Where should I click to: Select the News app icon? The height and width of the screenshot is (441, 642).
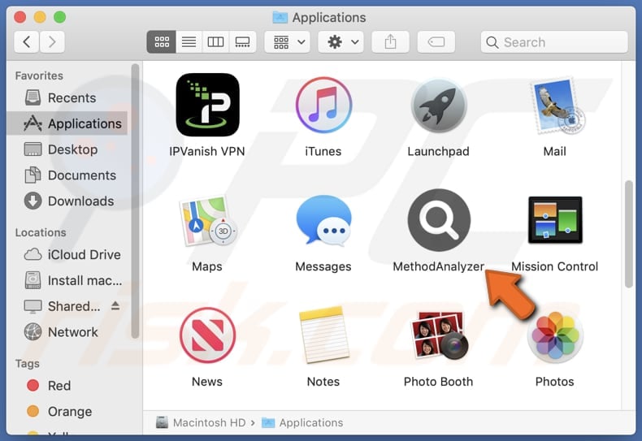point(207,335)
